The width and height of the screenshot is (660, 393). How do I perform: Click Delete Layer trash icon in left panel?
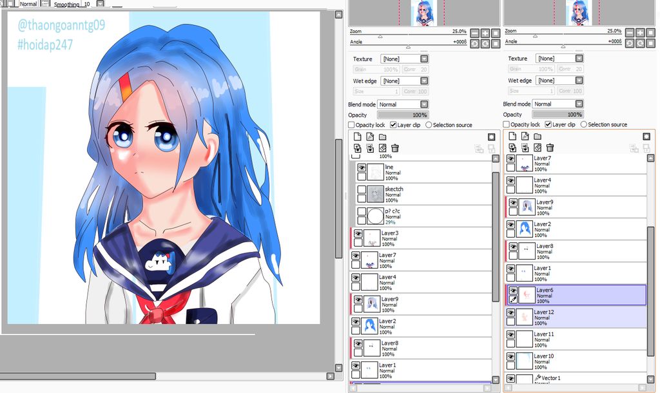coord(395,148)
